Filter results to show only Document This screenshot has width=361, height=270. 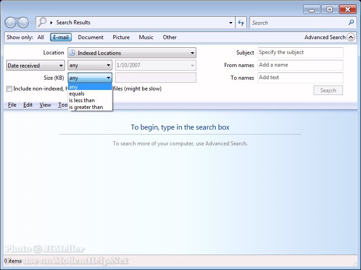(90, 37)
